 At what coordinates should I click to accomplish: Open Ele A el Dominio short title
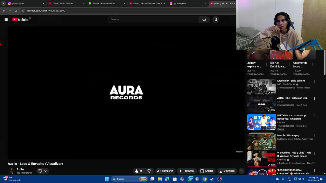tap(278, 65)
